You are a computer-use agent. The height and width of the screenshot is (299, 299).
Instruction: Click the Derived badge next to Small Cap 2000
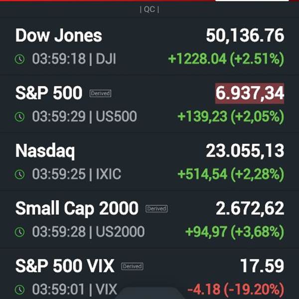pos(156,209)
